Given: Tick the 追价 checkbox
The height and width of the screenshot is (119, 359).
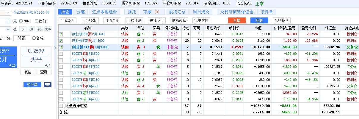Looking at the screenshot, I should [36, 21].
